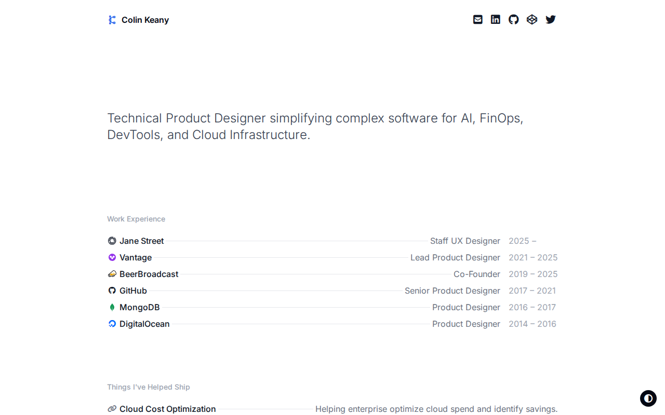Click the BeerBroadcast logo icon
The image size is (665, 415).
click(112, 274)
